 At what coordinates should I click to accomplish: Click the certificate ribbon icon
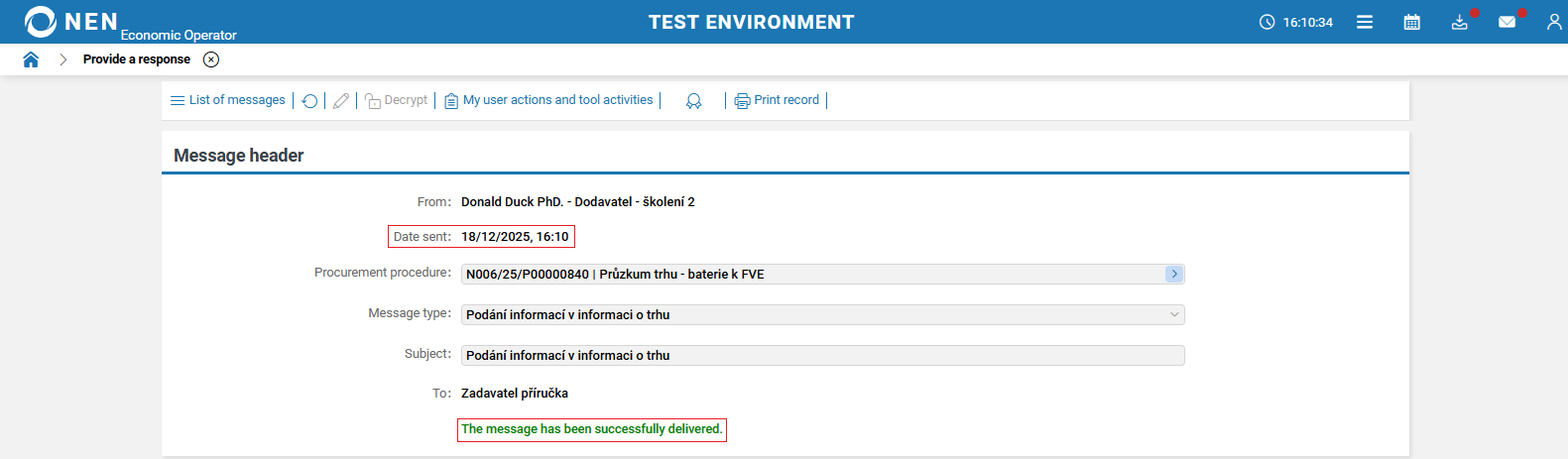pyautogui.click(x=693, y=101)
